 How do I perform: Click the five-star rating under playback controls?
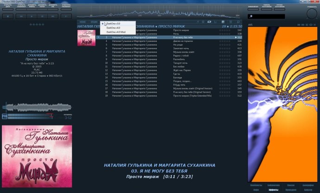(x=37, y=23)
